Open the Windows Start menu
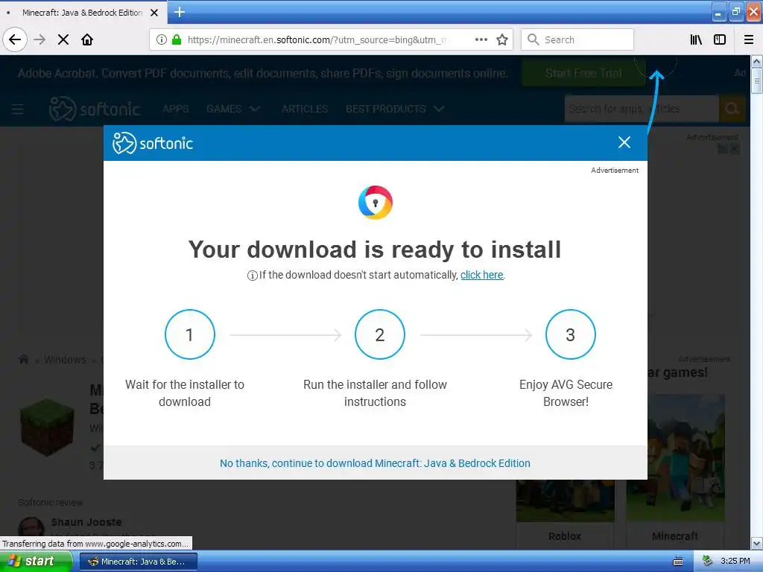This screenshot has height=572, width=763. point(36,561)
